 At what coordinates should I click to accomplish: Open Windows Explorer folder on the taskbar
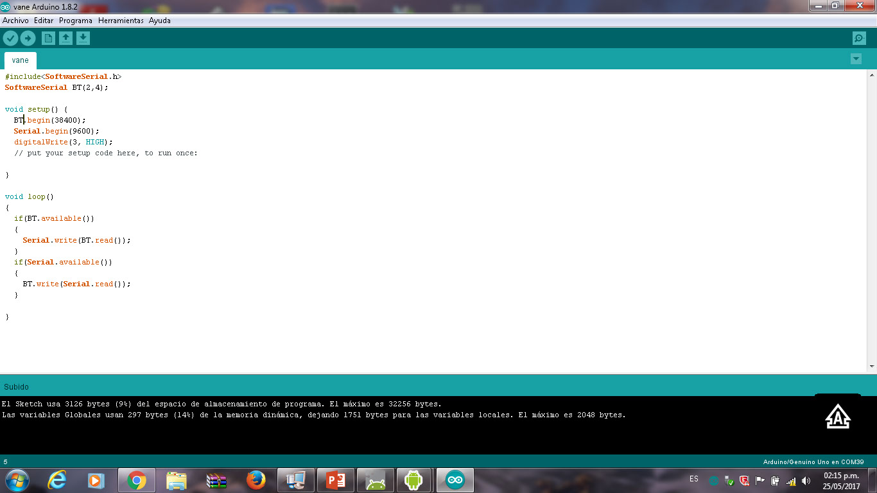176,480
